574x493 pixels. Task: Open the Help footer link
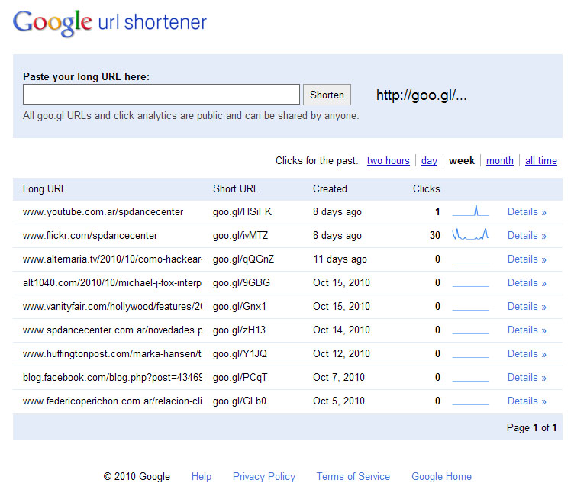click(x=202, y=476)
